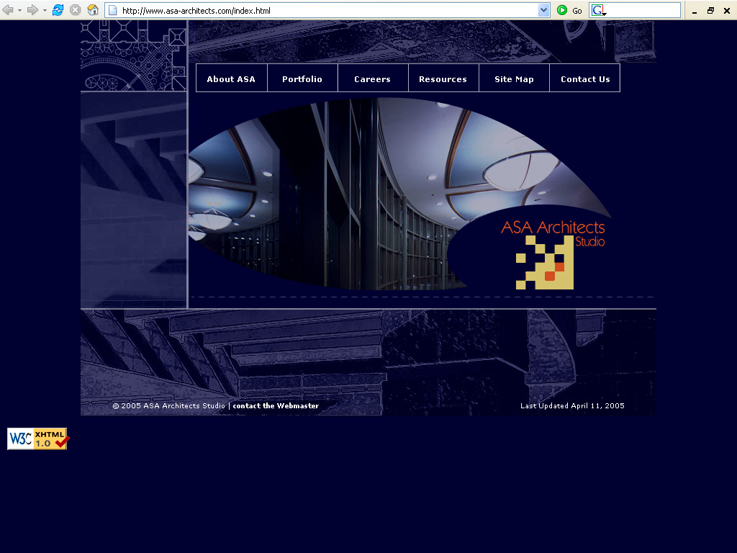Minimize the browser window
This screenshot has width=737, height=553.
[695, 11]
